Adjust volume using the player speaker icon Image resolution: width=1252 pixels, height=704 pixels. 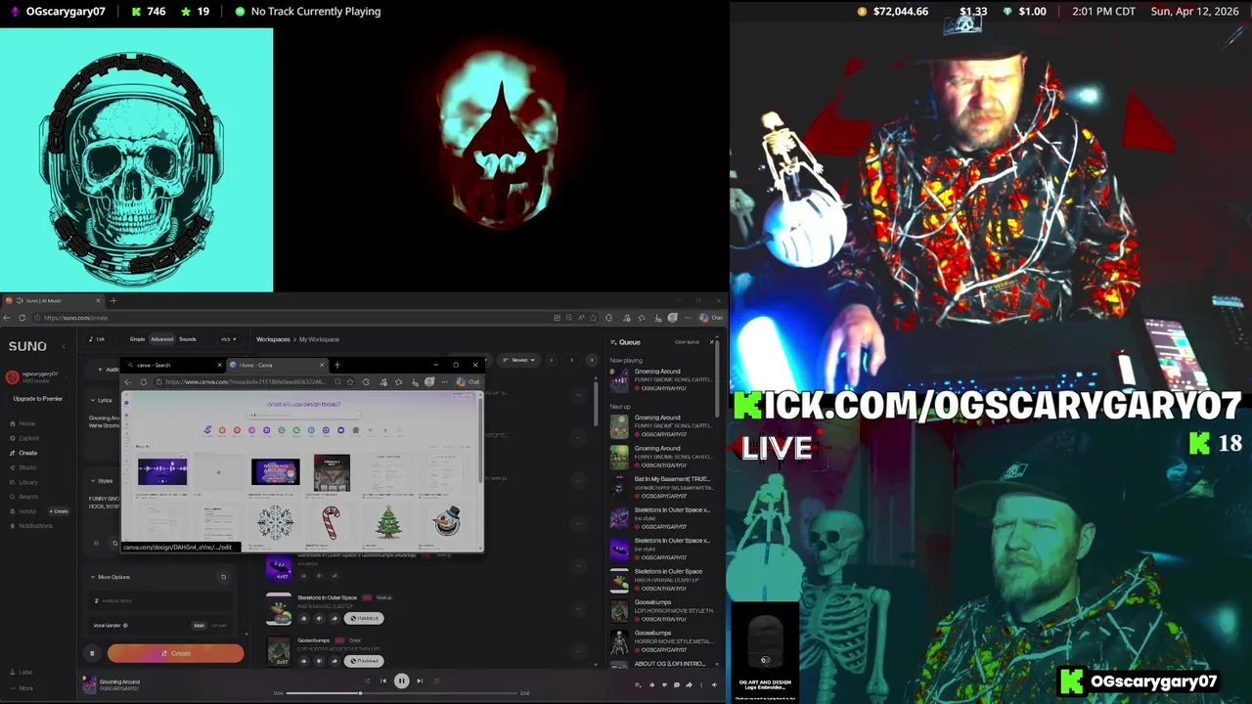[713, 684]
